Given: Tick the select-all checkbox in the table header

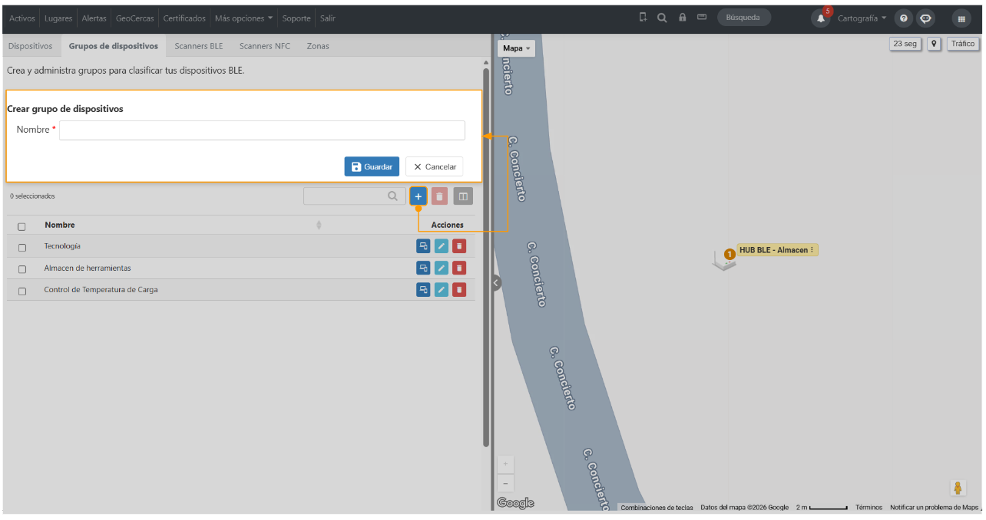Looking at the screenshot, I should pyautogui.click(x=22, y=226).
